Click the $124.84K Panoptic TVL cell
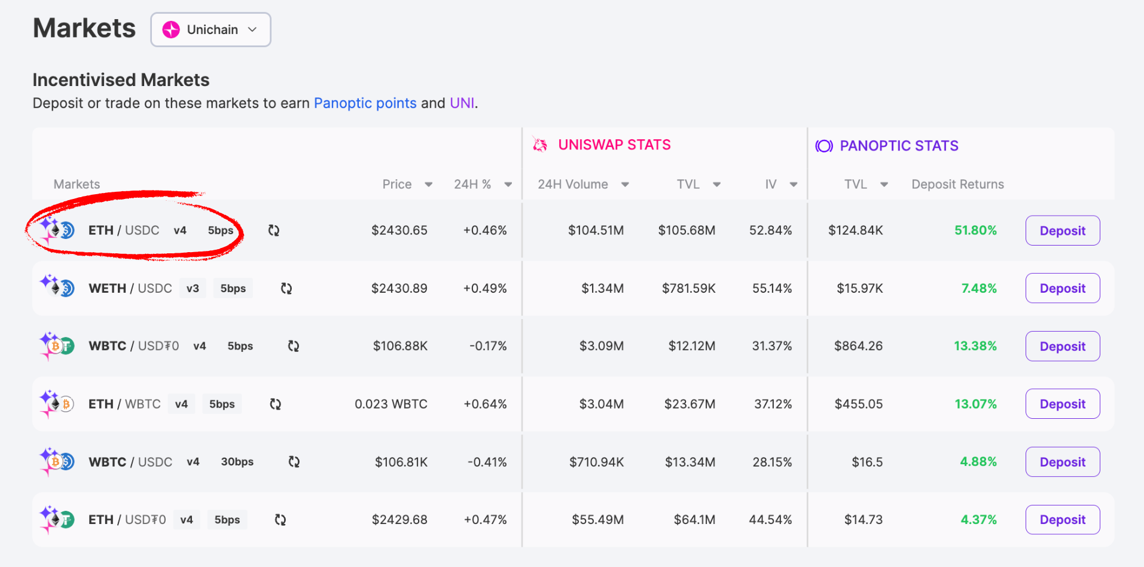The width and height of the screenshot is (1144, 567). [x=855, y=231]
